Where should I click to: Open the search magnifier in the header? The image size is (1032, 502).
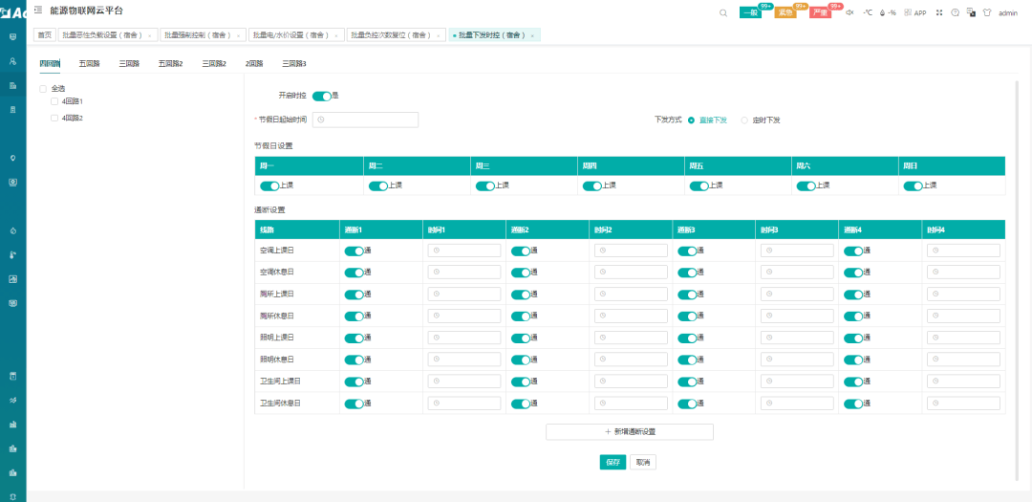[722, 12]
